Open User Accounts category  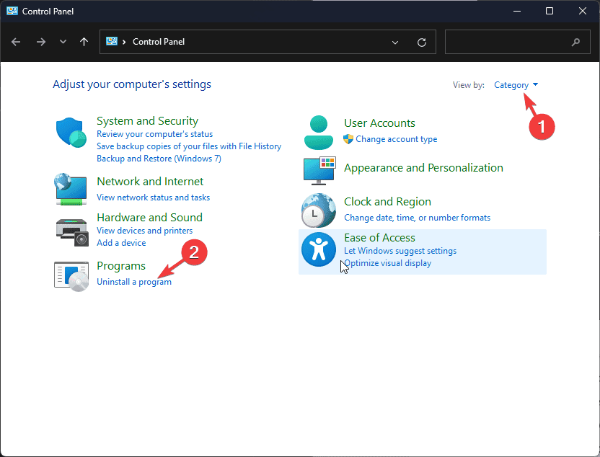coord(379,123)
